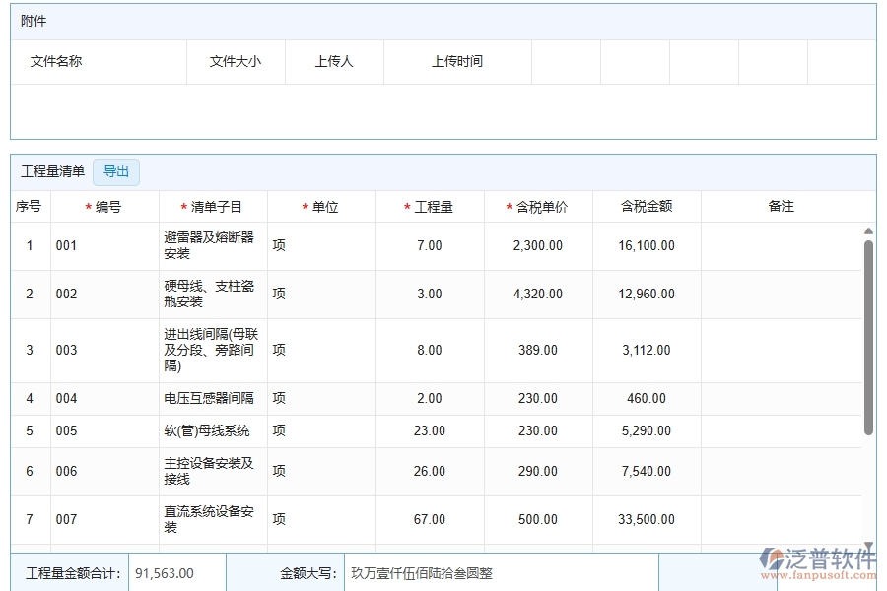Click the 含税单价 column header
Viewport: 887px width, 591px height.
[x=538, y=207]
